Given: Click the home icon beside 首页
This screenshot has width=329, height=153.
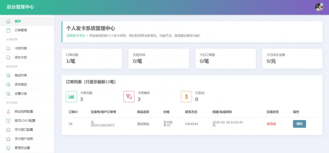Looking at the screenshot, I should pos(8,21).
